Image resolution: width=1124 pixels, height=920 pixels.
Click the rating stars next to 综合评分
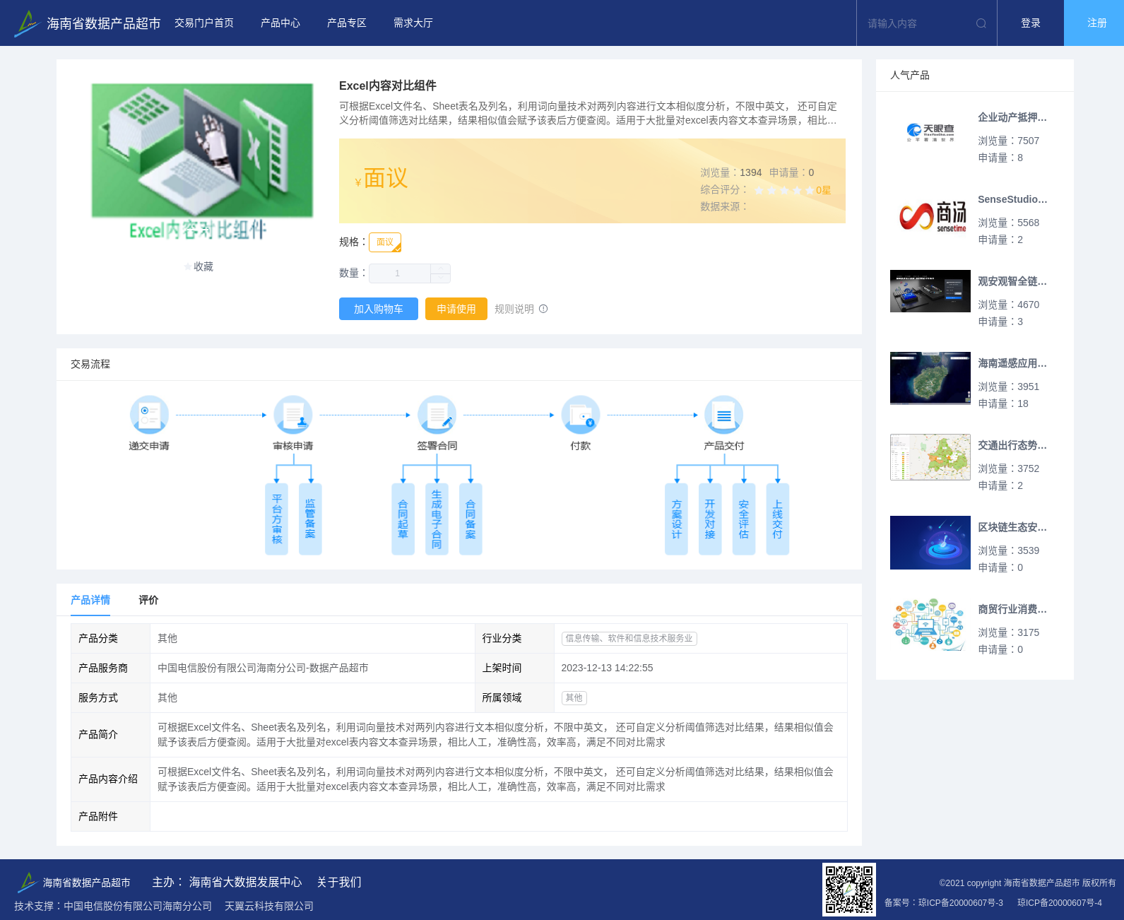point(784,190)
